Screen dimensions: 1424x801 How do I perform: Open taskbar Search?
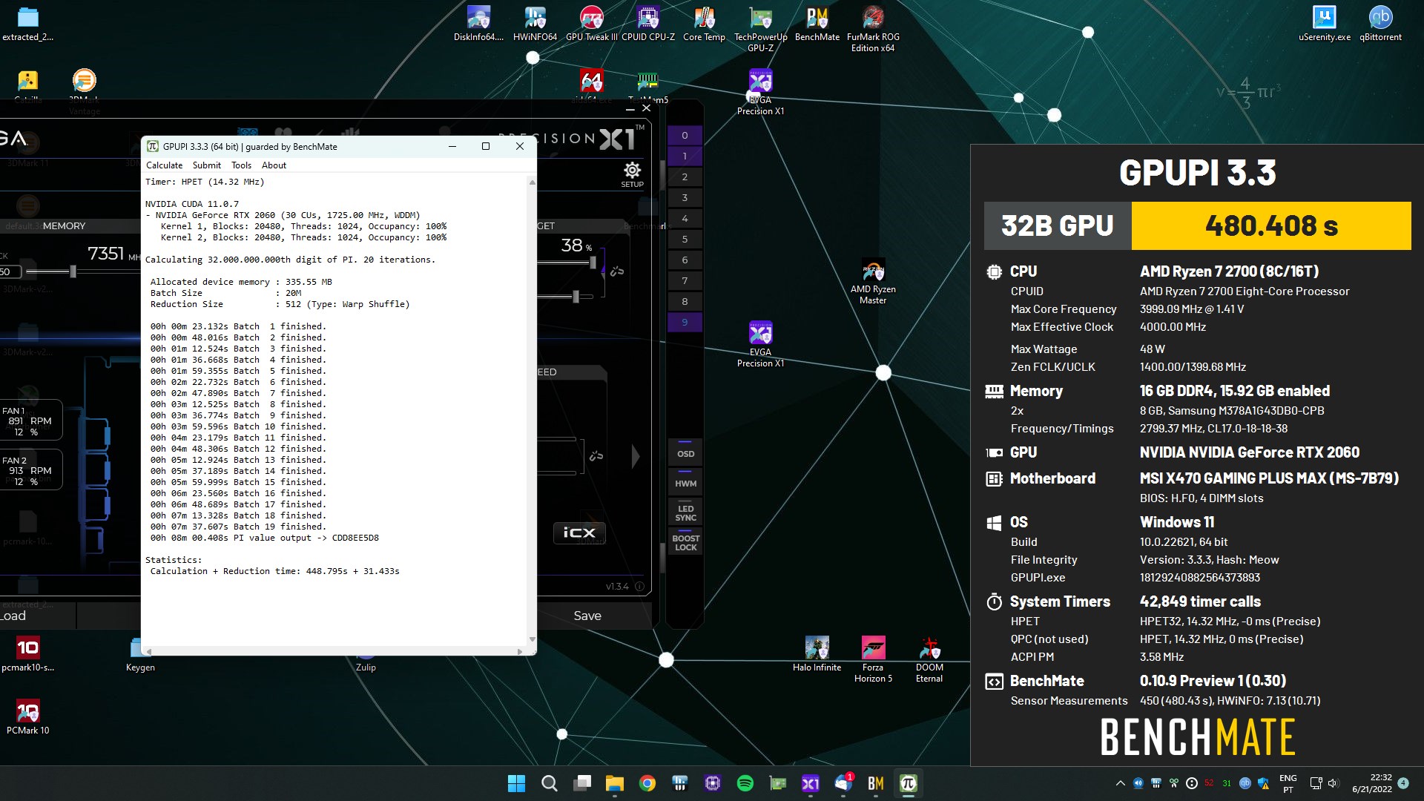point(549,783)
